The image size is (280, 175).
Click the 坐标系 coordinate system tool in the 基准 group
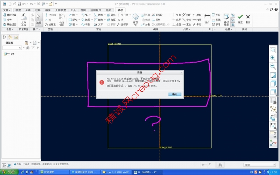pos(50,24)
